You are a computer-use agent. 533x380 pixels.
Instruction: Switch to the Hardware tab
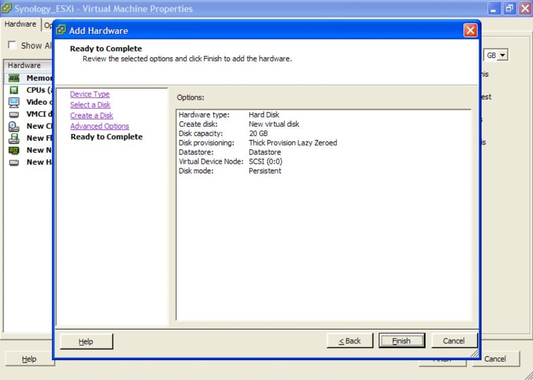20,24
